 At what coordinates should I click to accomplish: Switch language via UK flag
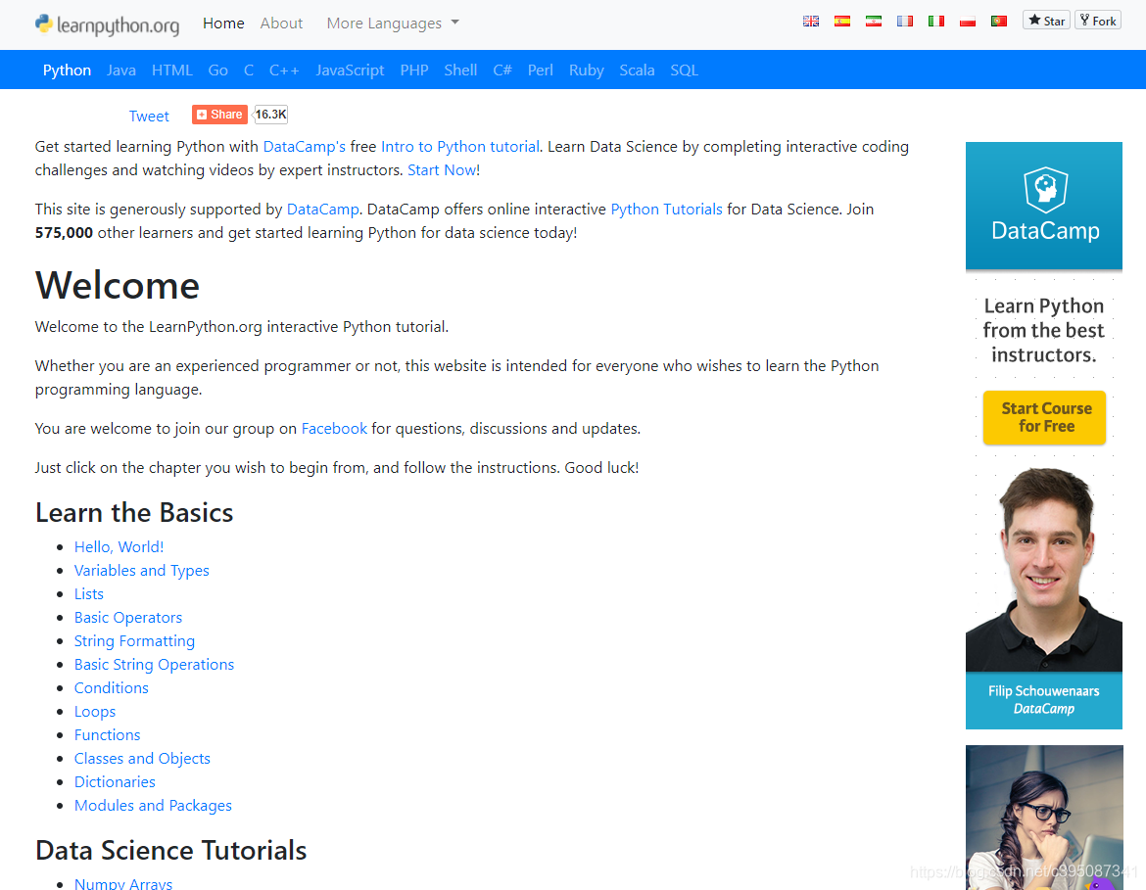click(x=811, y=22)
